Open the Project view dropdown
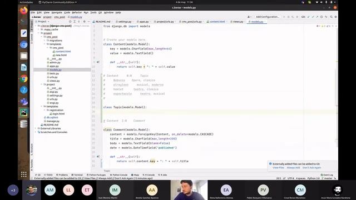This screenshot has height=200, width=356. pyautogui.click(x=43, y=21)
